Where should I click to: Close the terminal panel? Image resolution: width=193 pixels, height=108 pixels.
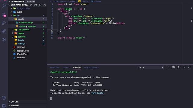pos(189,67)
